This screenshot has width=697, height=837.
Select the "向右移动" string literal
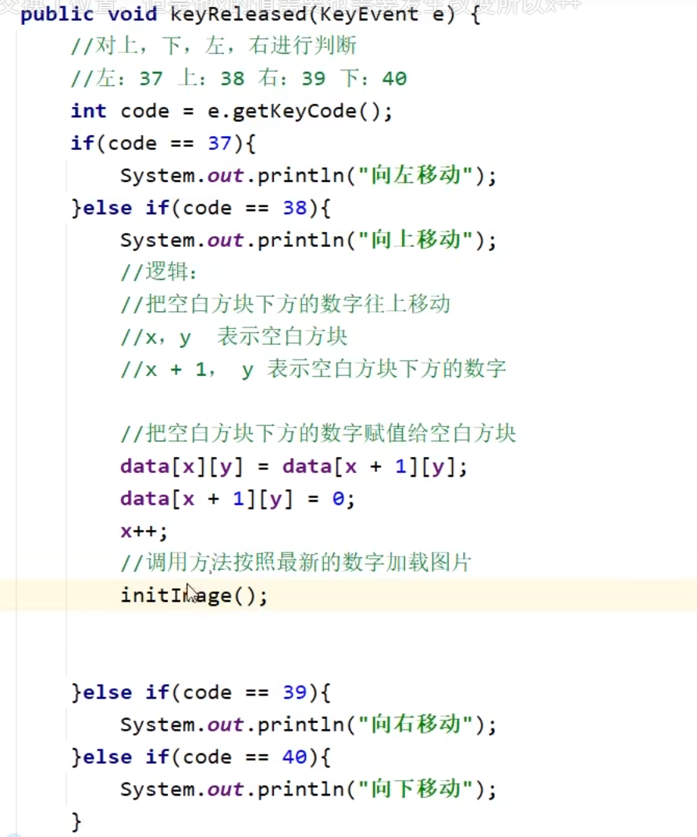click(417, 724)
